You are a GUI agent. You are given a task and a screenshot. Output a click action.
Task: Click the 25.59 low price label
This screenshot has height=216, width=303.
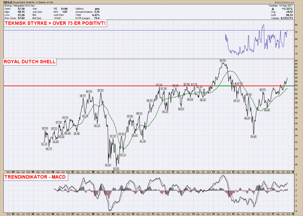click(116, 169)
